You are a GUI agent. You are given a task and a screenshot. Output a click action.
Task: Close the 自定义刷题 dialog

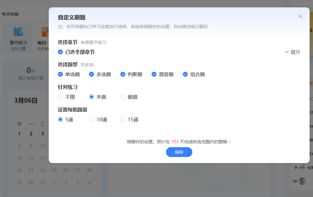tap(300, 16)
